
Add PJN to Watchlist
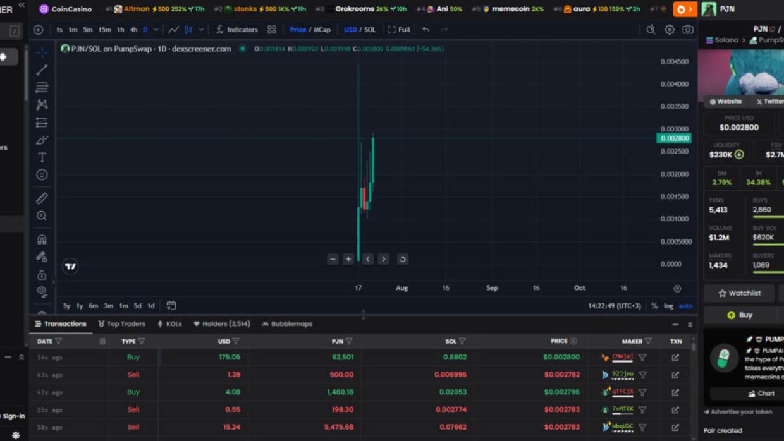(x=739, y=293)
